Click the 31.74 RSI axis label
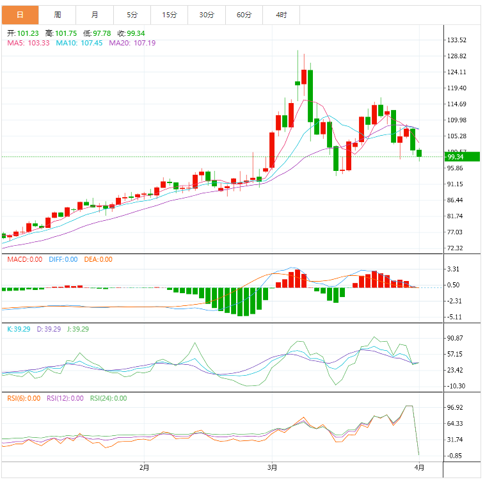This screenshot has height=482, width=485. pyautogui.click(x=455, y=440)
